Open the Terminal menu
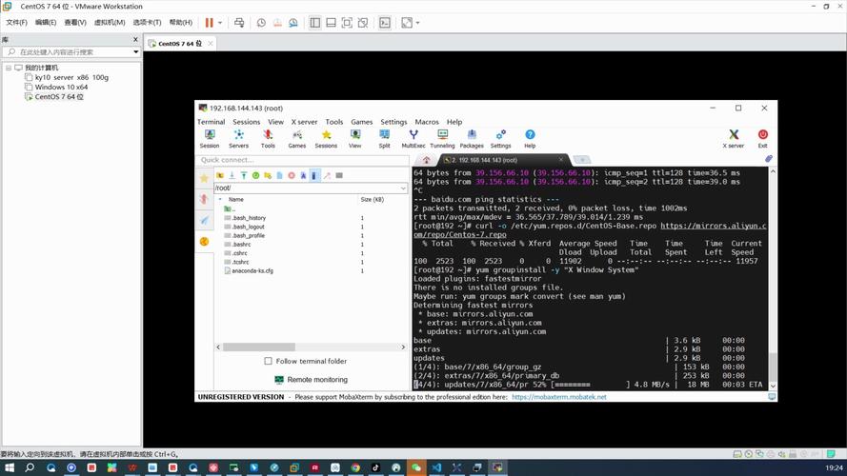Screen dimensions: 847x476 pos(211,122)
